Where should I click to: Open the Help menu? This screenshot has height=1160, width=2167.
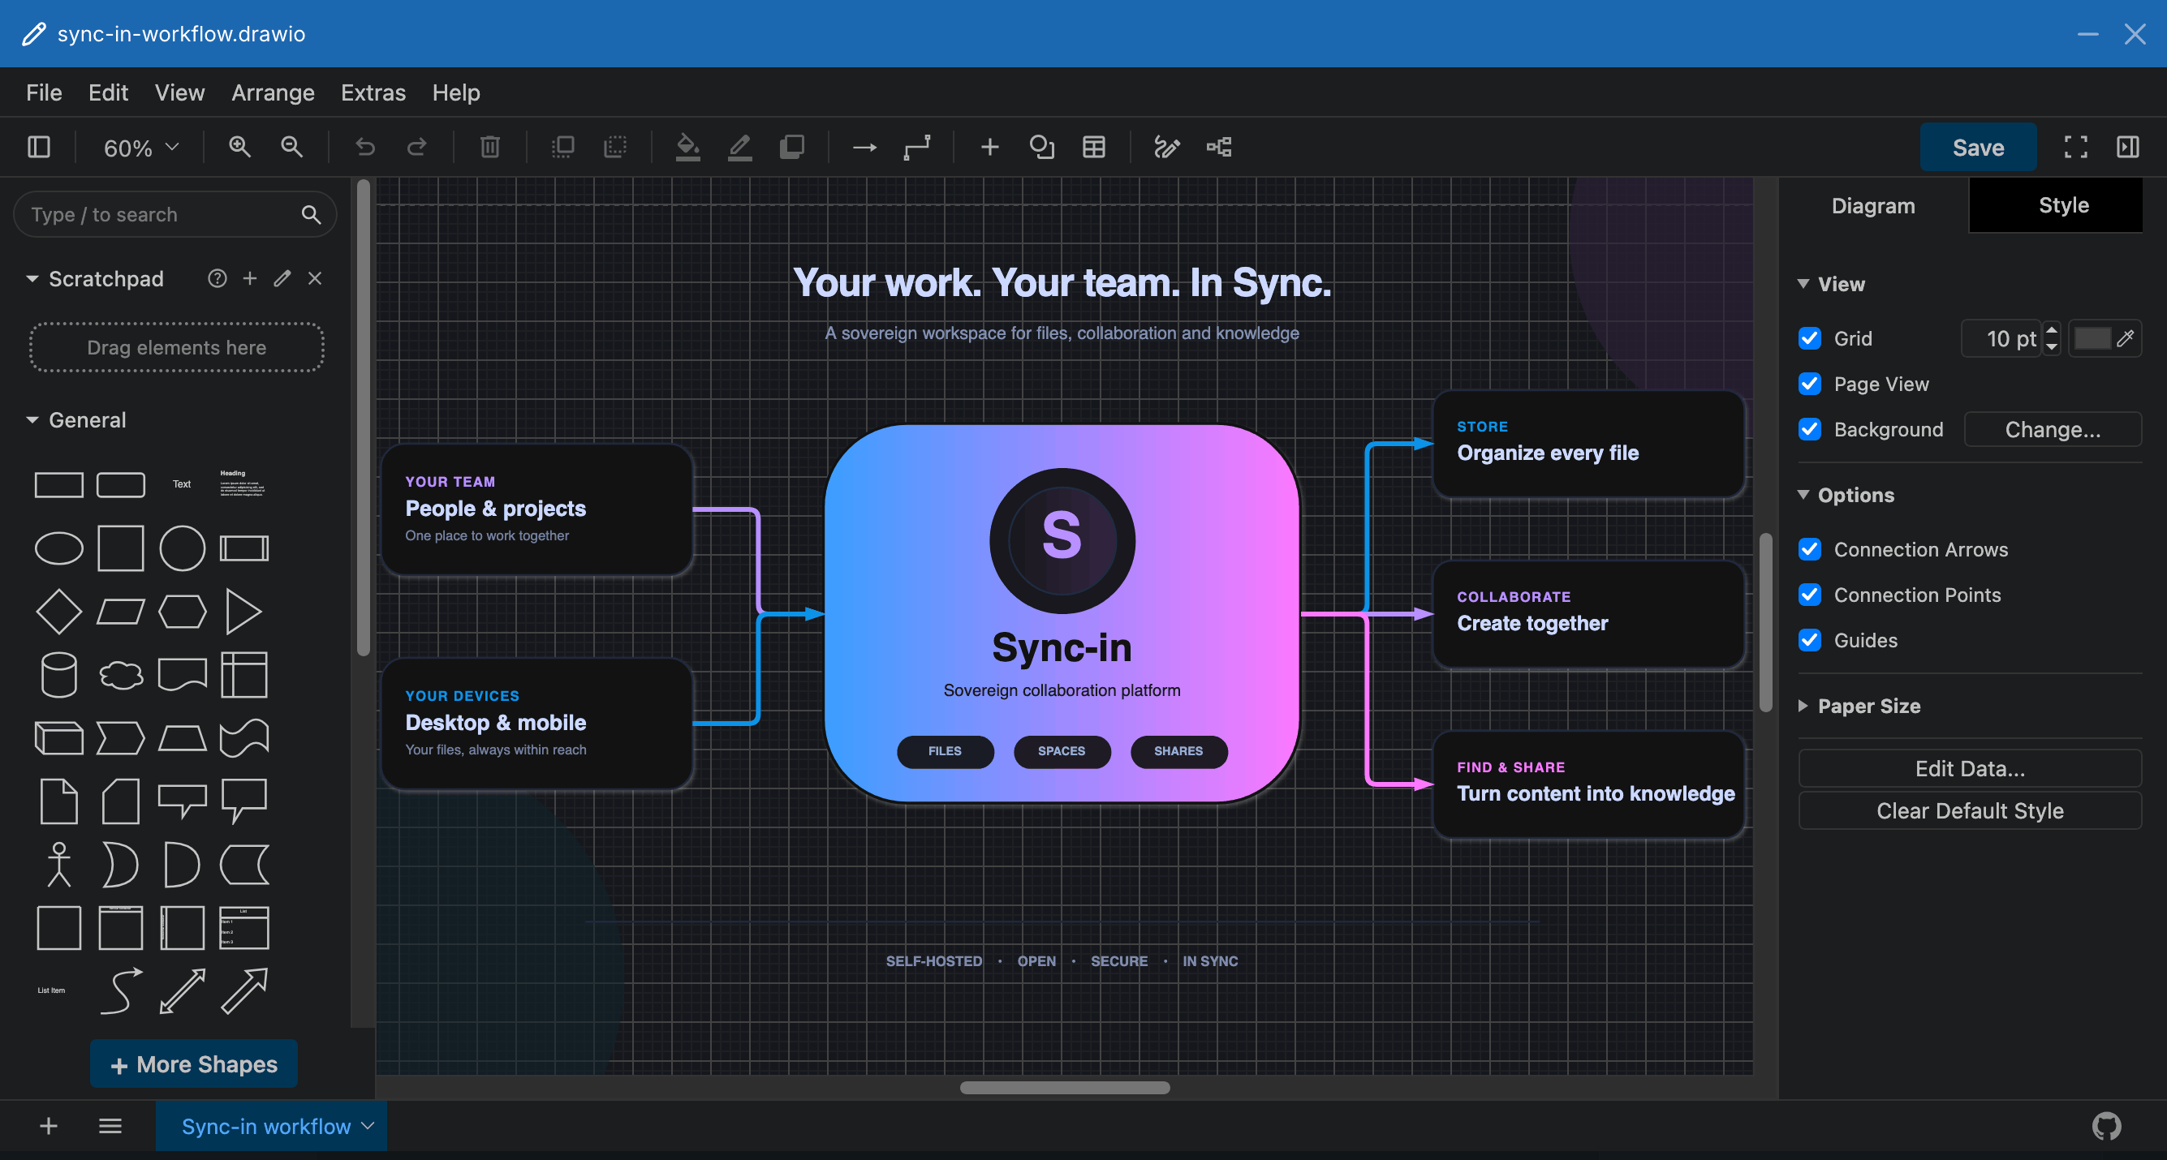[x=456, y=92]
